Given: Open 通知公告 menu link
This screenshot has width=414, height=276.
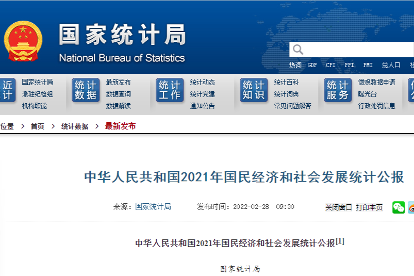Looking at the screenshot, I should [202, 106].
